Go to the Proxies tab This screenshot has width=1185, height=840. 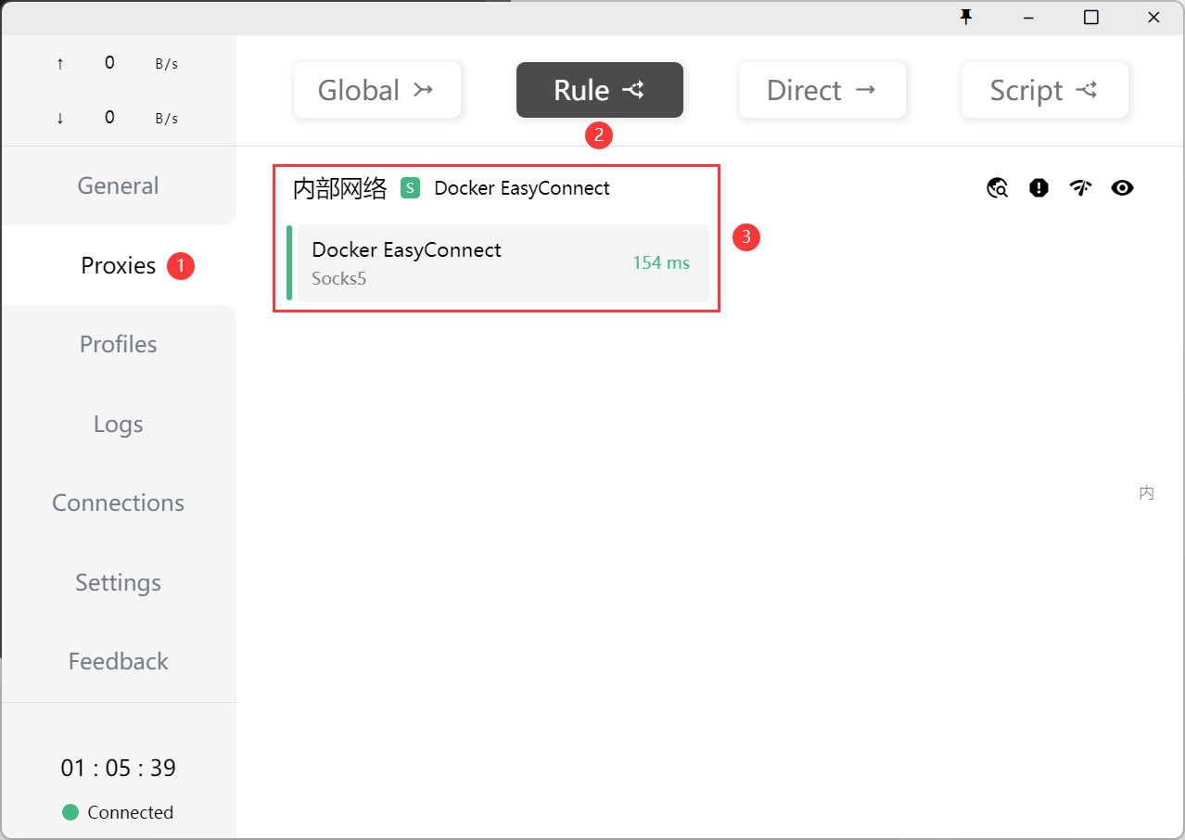click(119, 265)
